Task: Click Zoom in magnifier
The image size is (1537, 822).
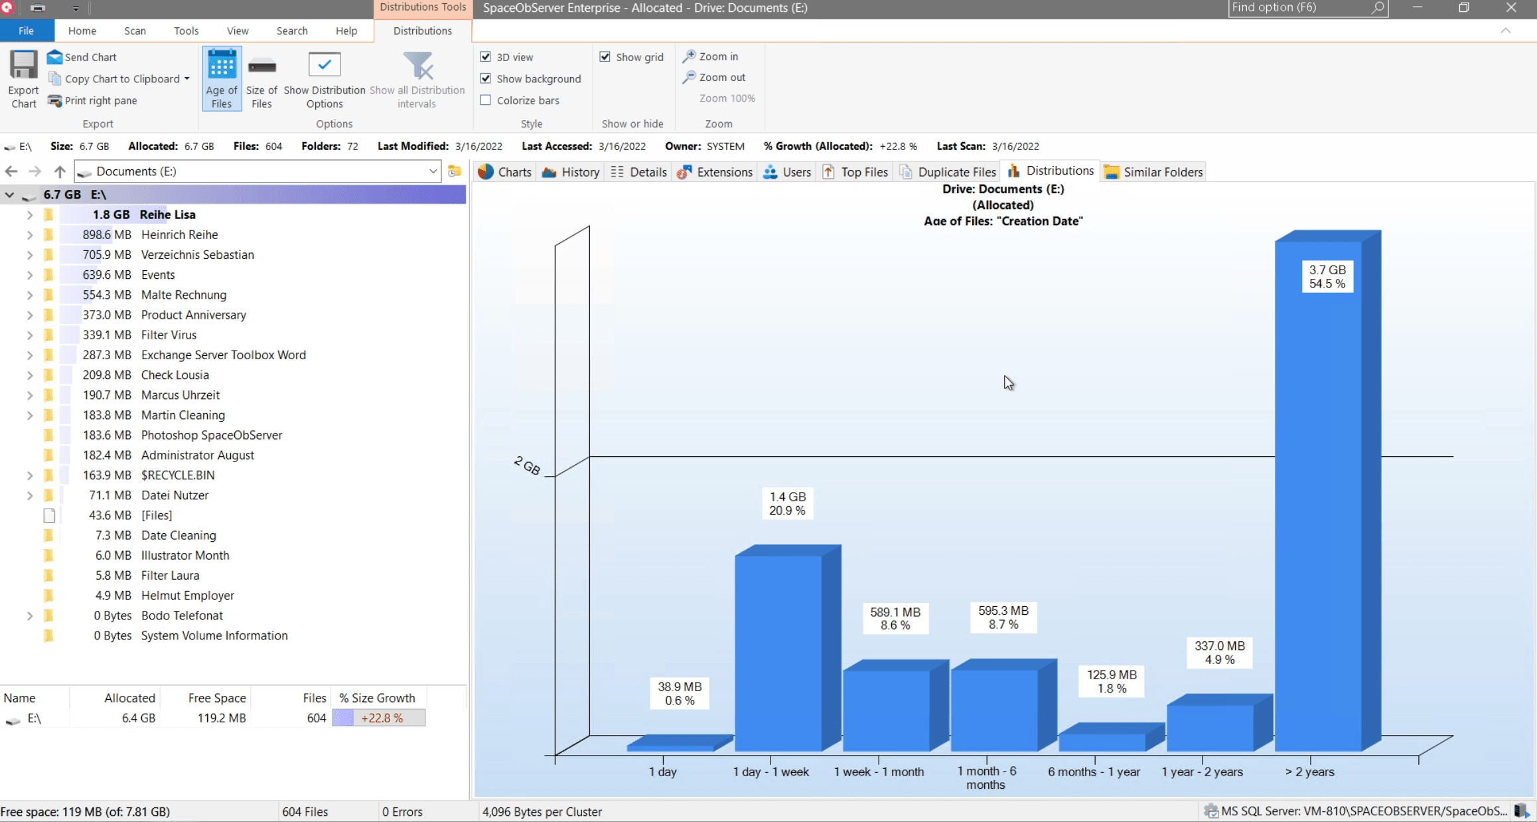Action: tap(690, 56)
